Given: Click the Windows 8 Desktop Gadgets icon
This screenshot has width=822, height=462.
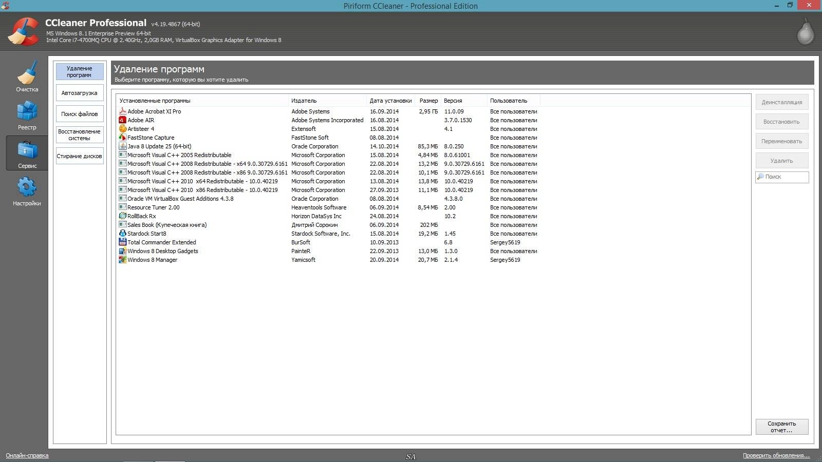Looking at the screenshot, I should click(x=123, y=251).
